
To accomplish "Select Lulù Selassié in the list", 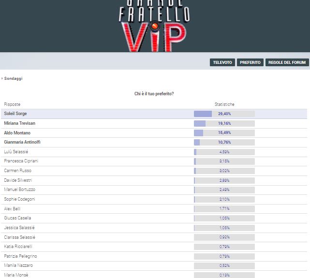I will [16, 152].
